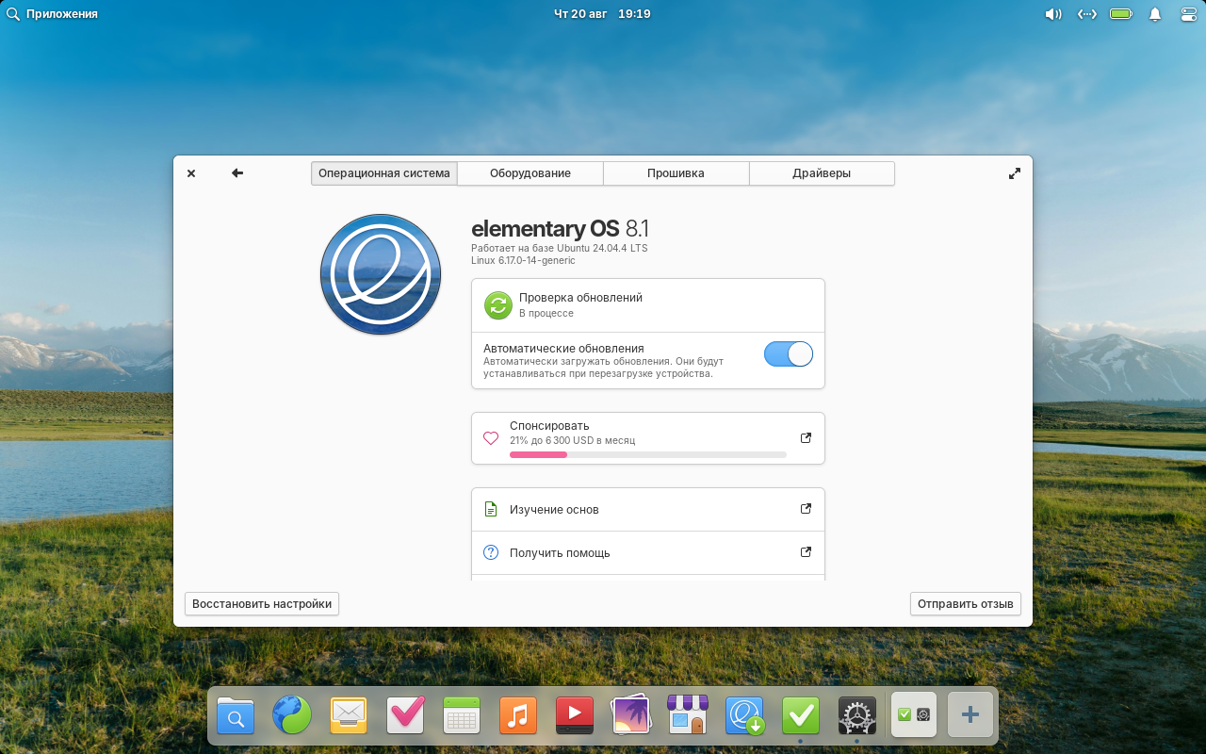Click the elementary OS 8.1 title text
This screenshot has height=754, width=1206.
click(x=560, y=229)
